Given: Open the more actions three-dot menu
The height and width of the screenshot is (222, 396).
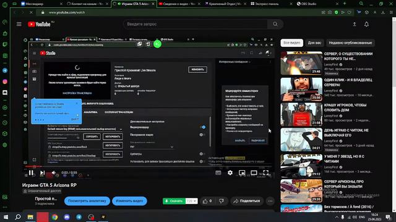Looking at the screenshot, I should (x=270, y=201).
